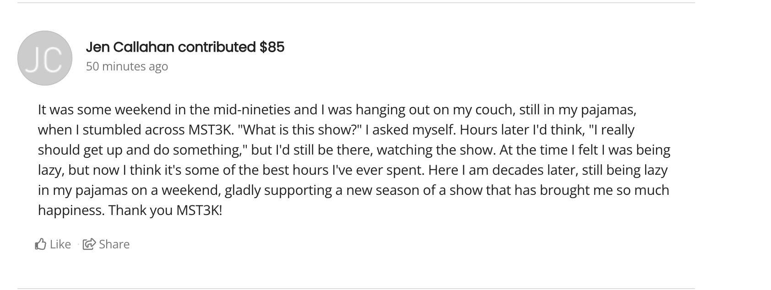Open the JC avatar circle
771x290 pixels.
tap(45, 58)
